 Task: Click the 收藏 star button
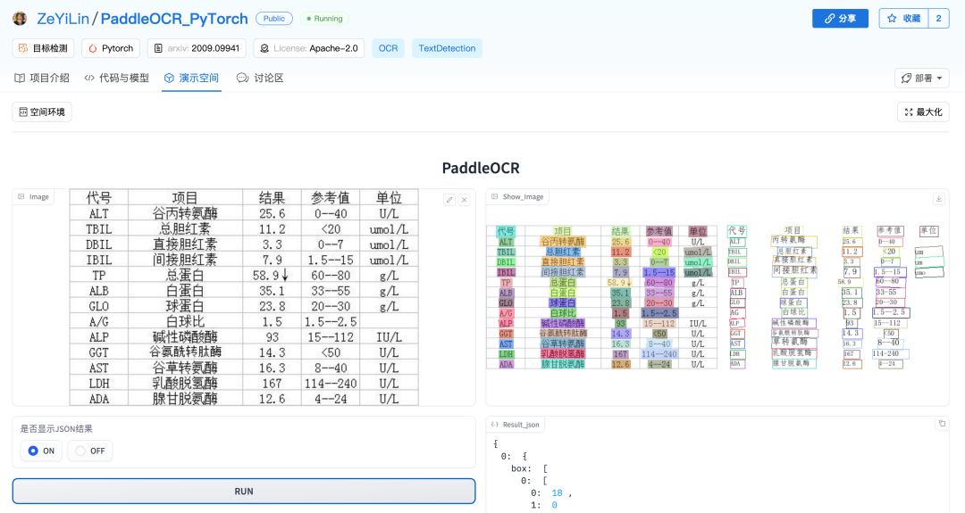tap(903, 19)
